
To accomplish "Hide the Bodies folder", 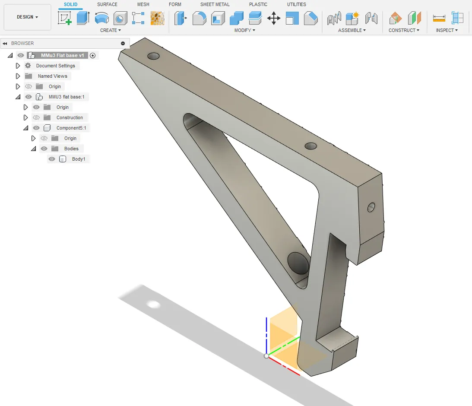I will tap(44, 149).
